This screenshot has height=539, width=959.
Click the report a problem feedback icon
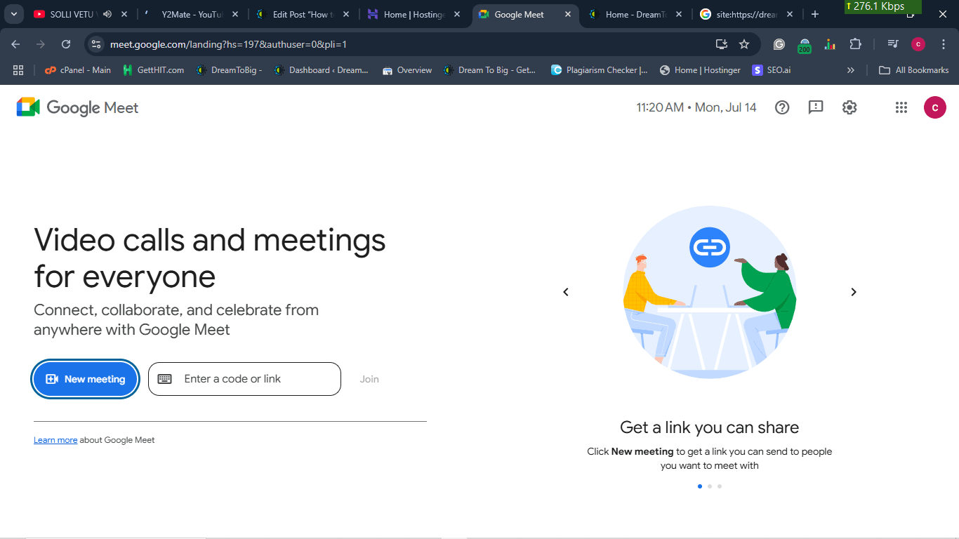click(816, 107)
